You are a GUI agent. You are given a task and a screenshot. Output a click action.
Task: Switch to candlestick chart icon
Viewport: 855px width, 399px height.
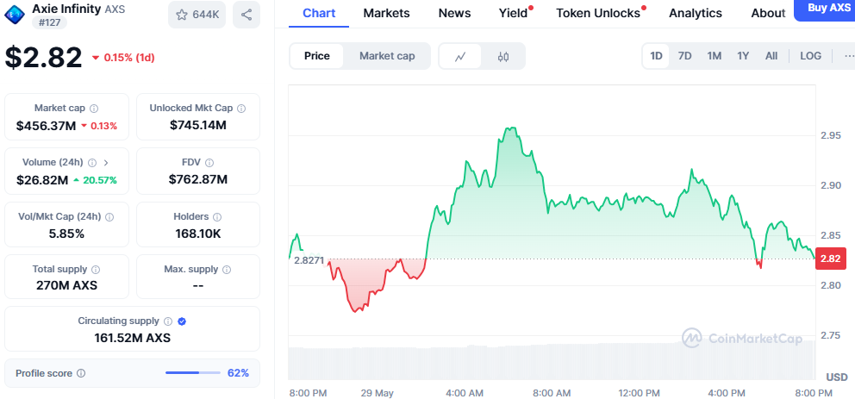coord(503,56)
